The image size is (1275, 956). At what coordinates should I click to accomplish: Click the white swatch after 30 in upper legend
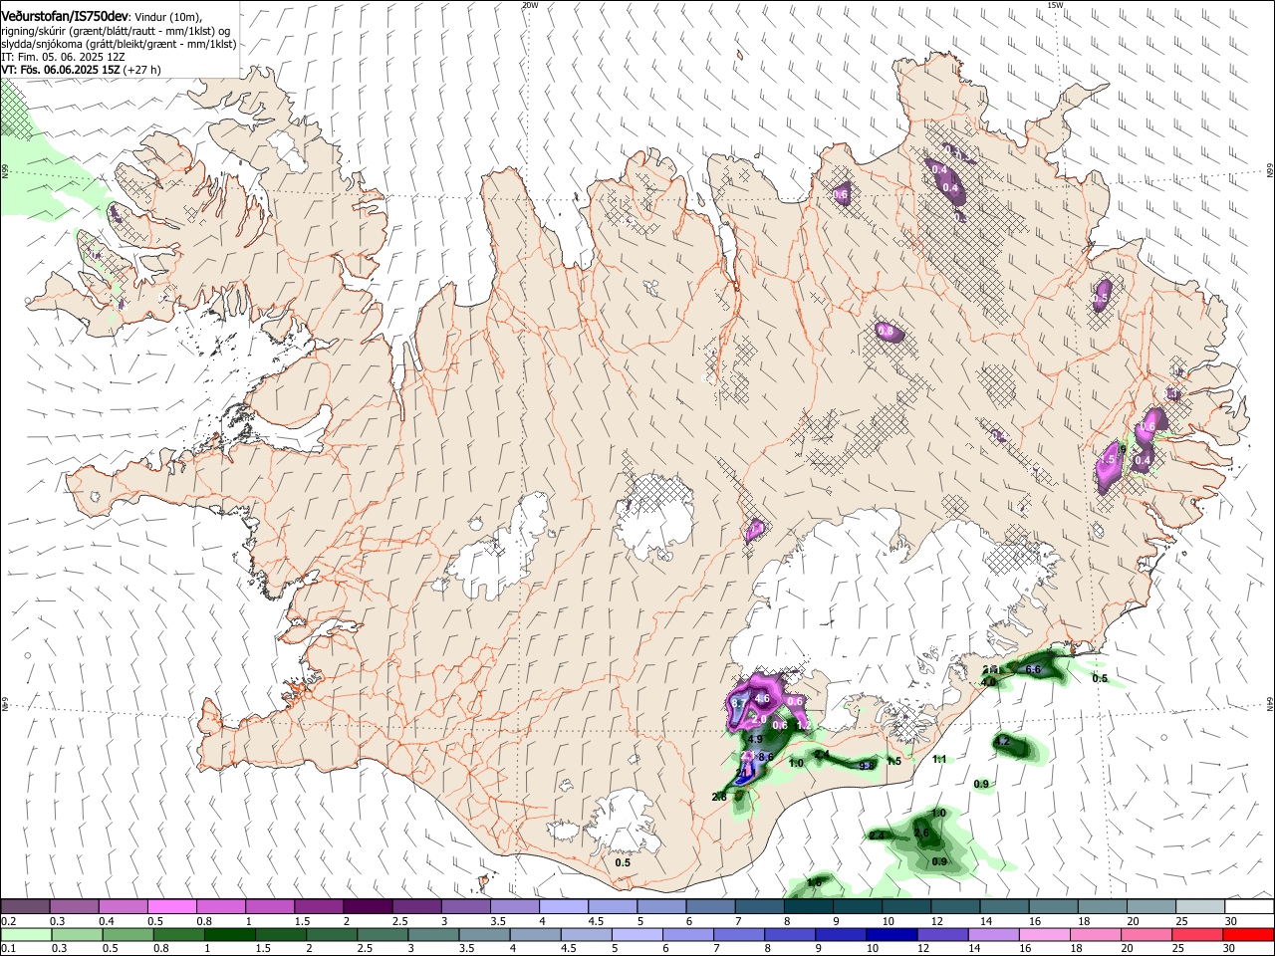[1248, 906]
